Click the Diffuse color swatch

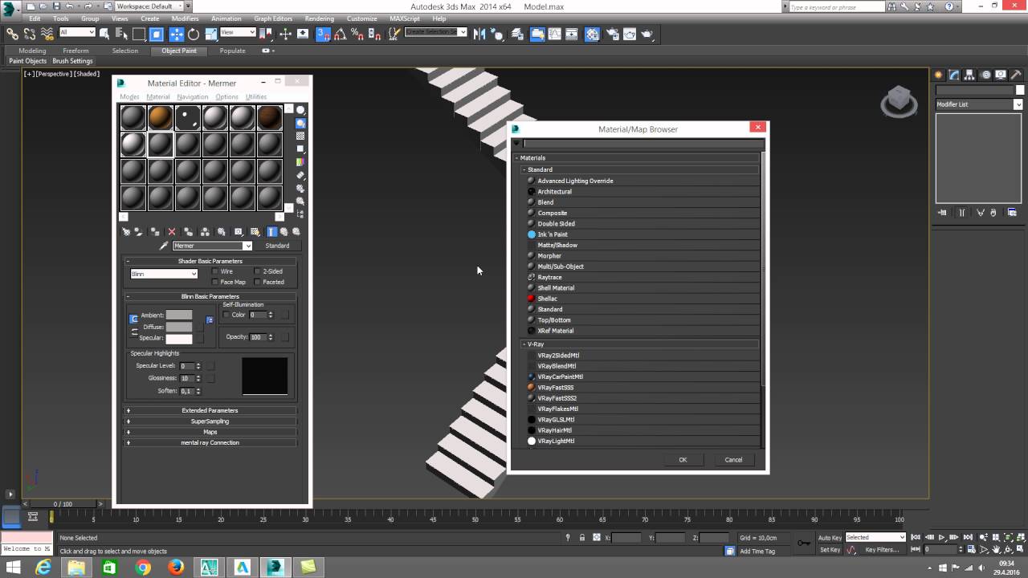(x=178, y=327)
